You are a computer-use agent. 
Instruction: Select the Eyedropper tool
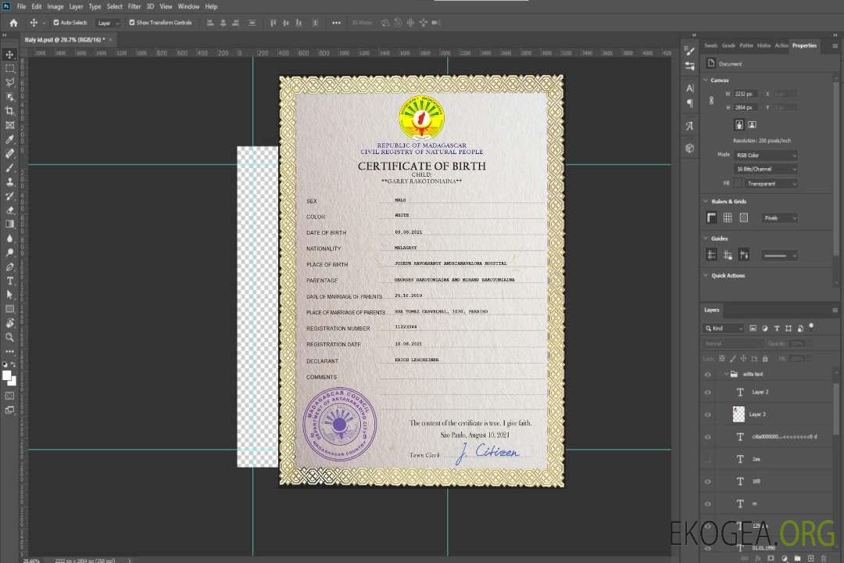[9, 139]
